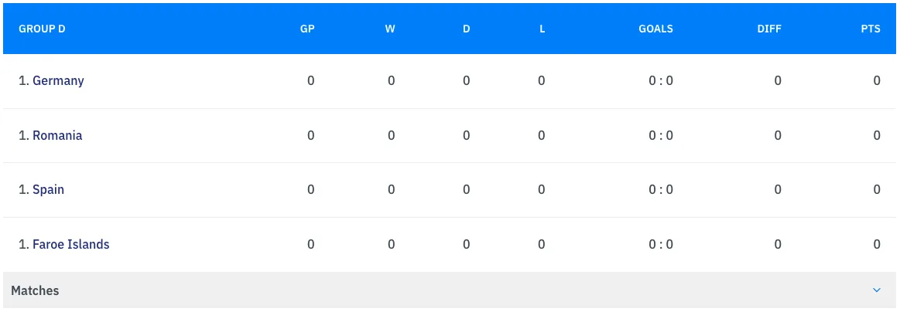Open the Faroe Islands team link
The width and height of the screenshot is (900, 312).
tap(70, 244)
